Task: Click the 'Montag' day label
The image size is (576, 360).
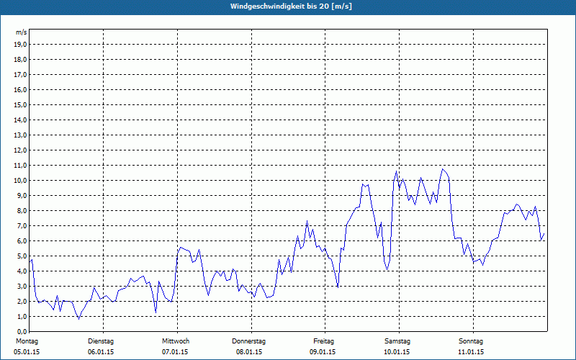Action: pos(27,341)
